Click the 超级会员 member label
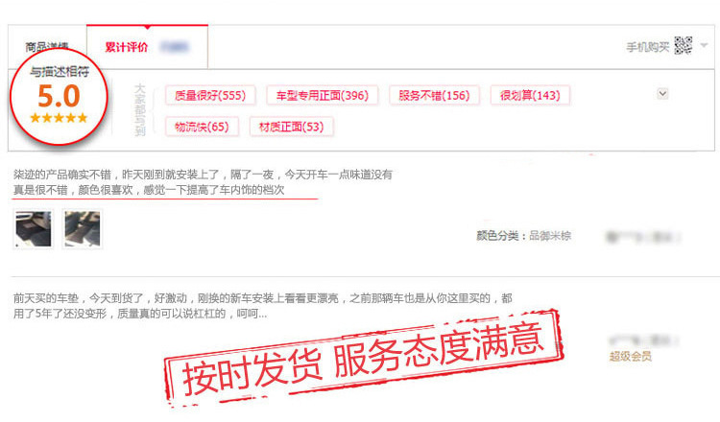The width and height of the screenshot is (720, 422). click(x=630, y=356)
